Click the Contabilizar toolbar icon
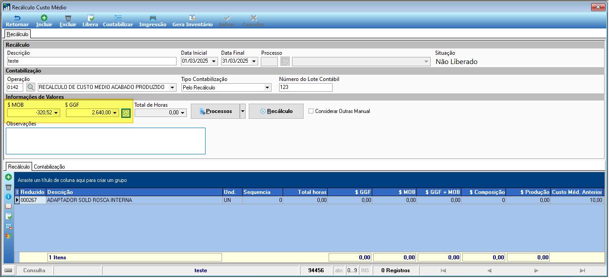The image size is (609, 278). [x=118, y=18]
